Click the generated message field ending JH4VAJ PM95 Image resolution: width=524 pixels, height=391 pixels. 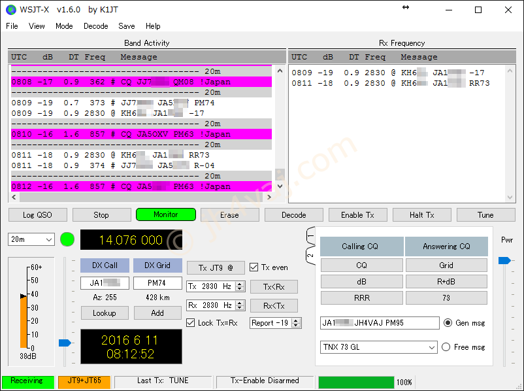coord(380,323)
